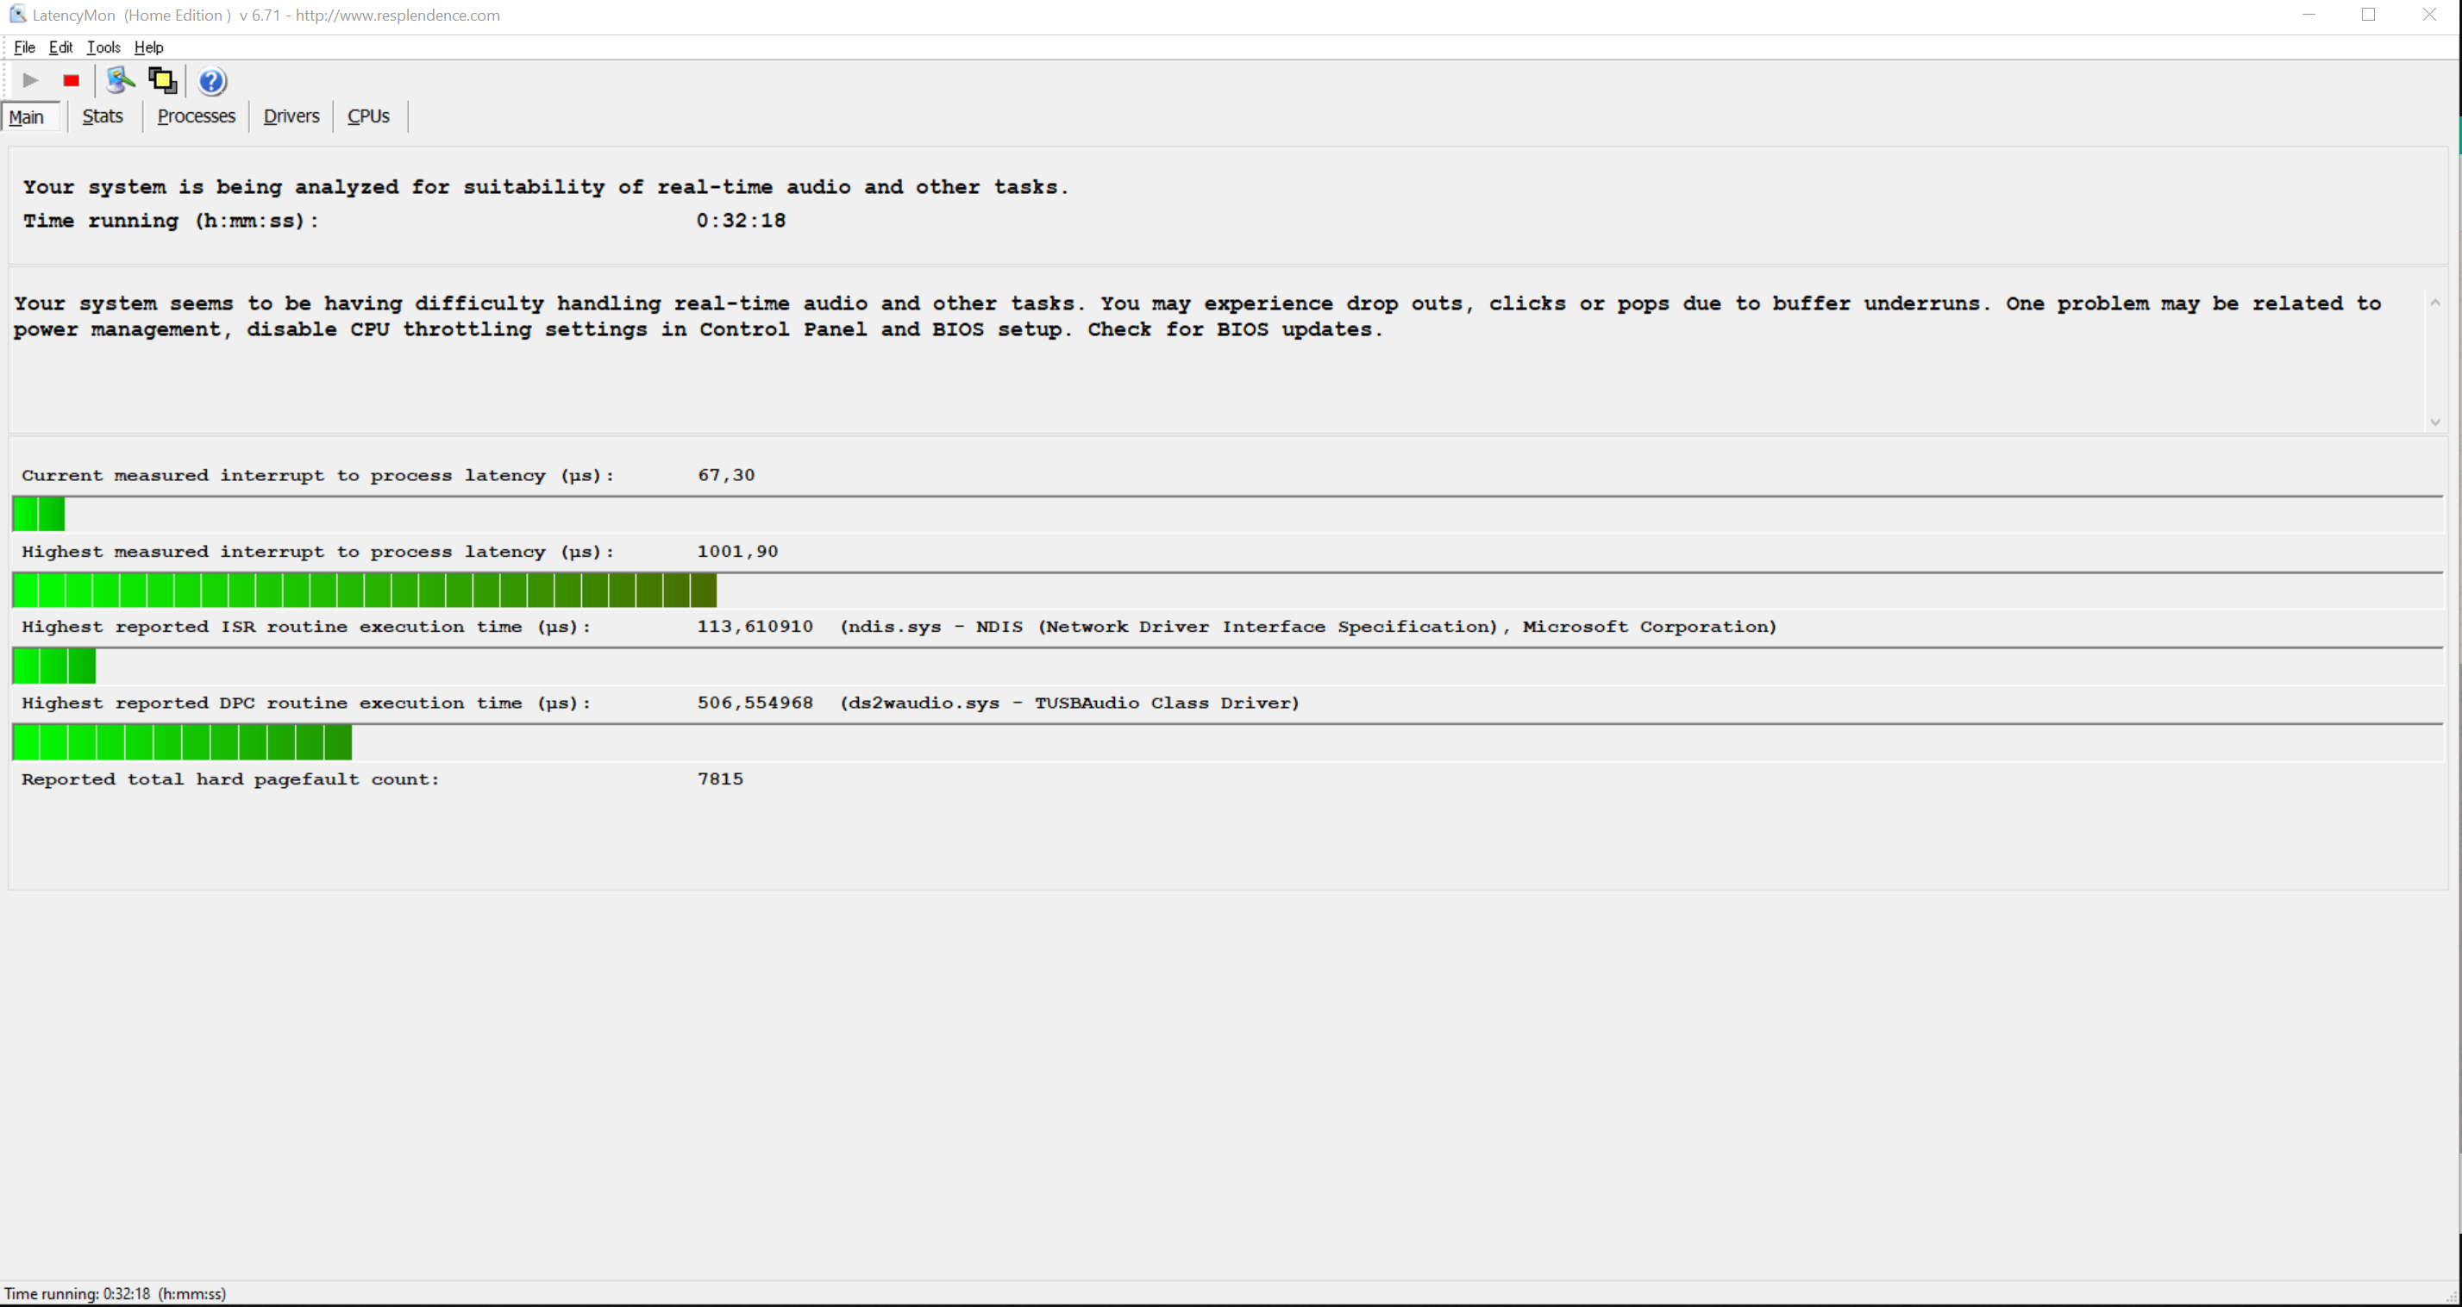
Task: Switch to the Processes tab
Action: pos(196,116)
